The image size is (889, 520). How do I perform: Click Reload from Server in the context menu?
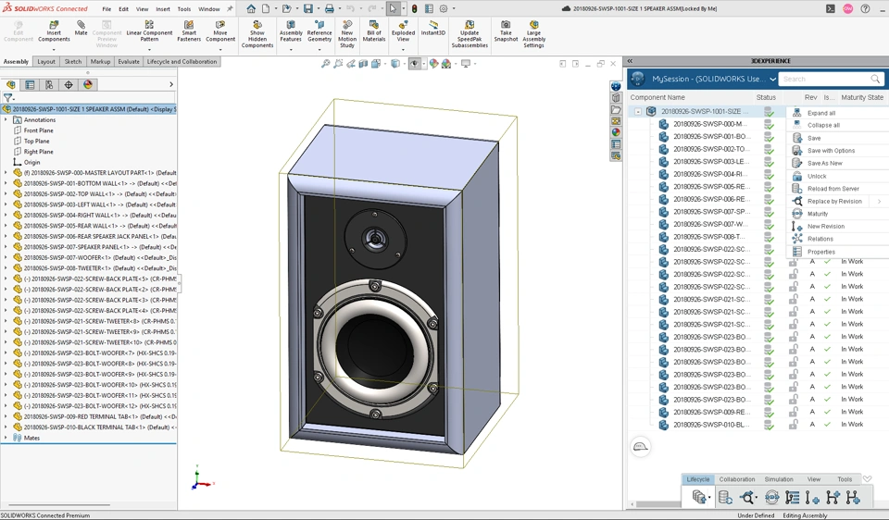833,189
